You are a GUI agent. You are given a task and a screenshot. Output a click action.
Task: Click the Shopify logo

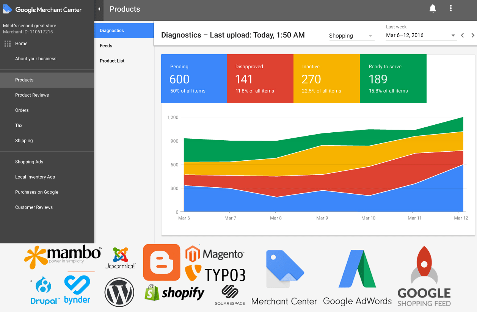174,293
